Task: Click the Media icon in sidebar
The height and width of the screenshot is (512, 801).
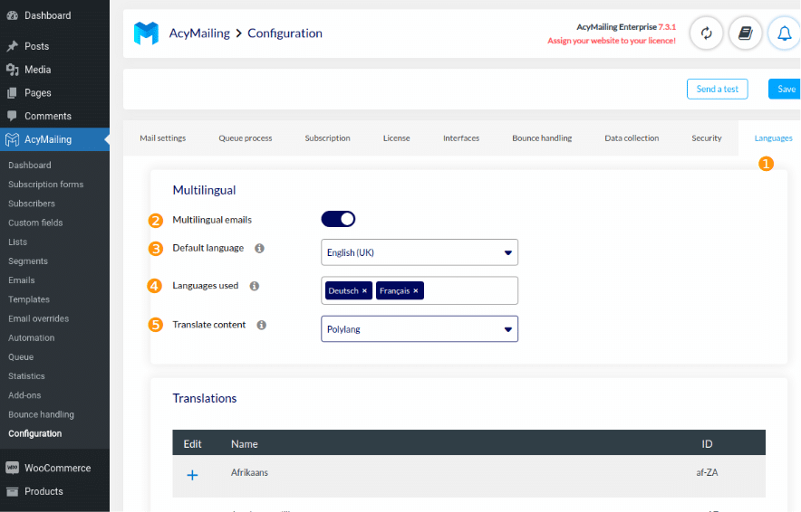Action: pyautogui.click(x=13, y=70)
